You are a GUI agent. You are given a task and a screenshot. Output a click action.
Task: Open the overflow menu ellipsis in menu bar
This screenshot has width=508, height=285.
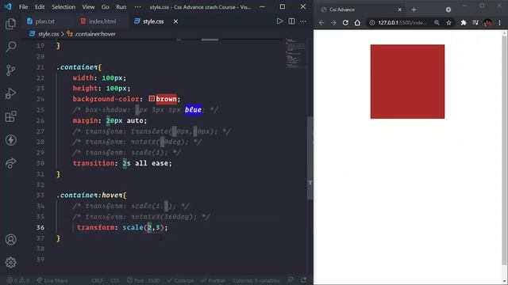137,7
